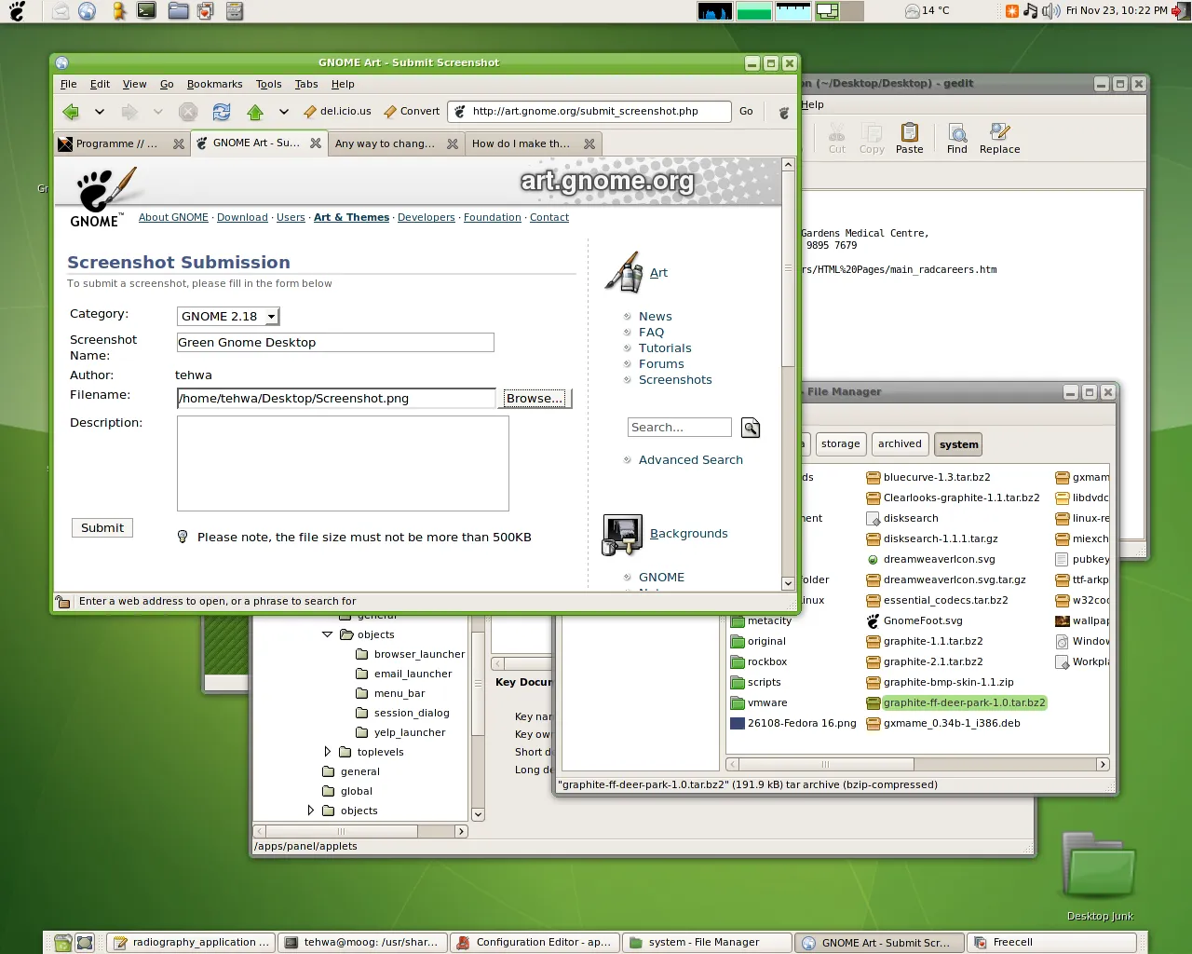Image resolution: width=1192 pixels, height=954 pixels.
Task: Reload the current page in the browser
Action: 222,111
